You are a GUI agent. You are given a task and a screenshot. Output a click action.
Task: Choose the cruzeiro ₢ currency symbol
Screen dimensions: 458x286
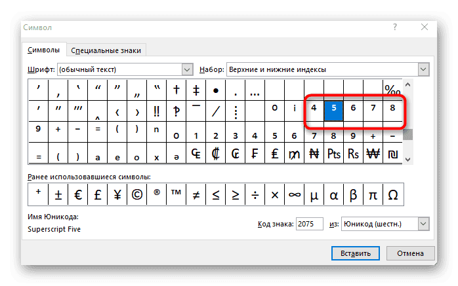(x=235, y=153)
